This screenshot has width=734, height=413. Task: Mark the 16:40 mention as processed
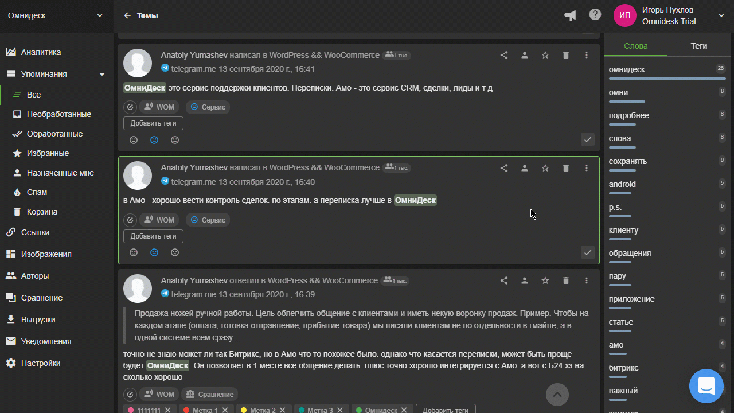(x=588, y=252)
